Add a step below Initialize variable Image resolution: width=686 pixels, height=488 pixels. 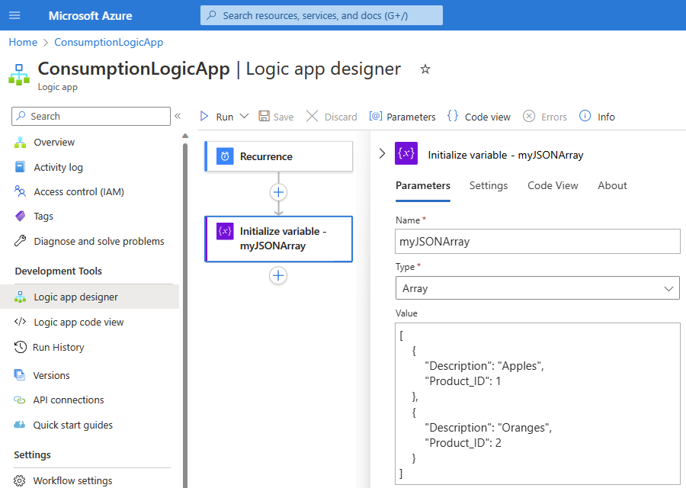pyautogui.click(x=278, y=276)
